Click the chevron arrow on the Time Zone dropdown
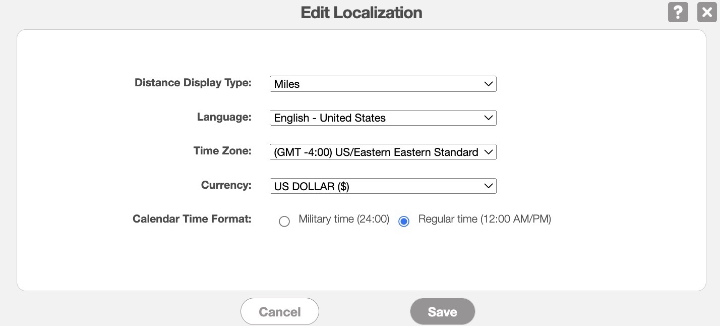Screen dimensions: 720x326 tap(488, 152)
